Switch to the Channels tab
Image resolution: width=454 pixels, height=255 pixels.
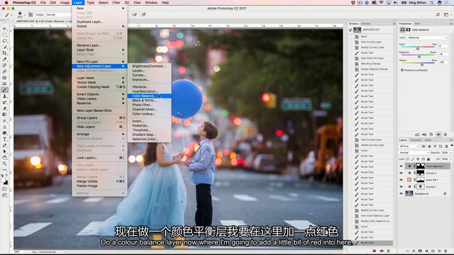pos(415,140)
